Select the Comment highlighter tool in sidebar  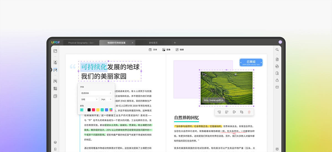[x=55, y=63]
